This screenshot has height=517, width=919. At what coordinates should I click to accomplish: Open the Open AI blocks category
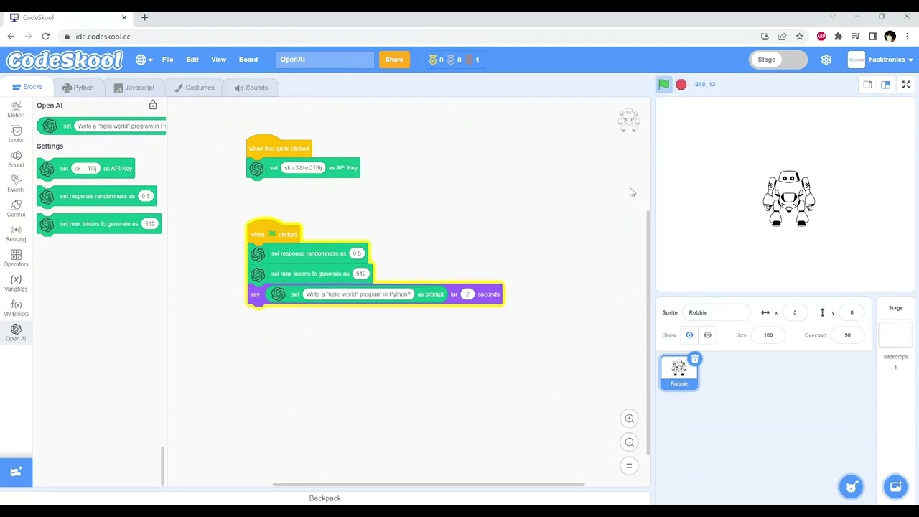16,332
